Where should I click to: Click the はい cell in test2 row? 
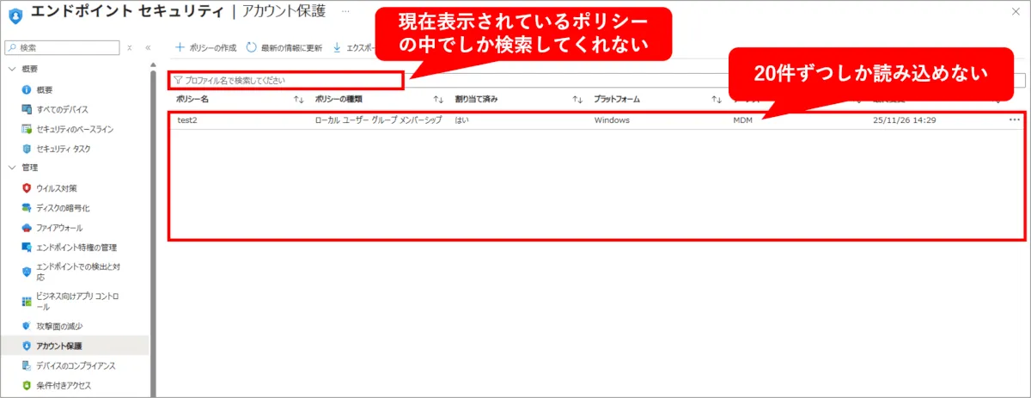(461, 120)
